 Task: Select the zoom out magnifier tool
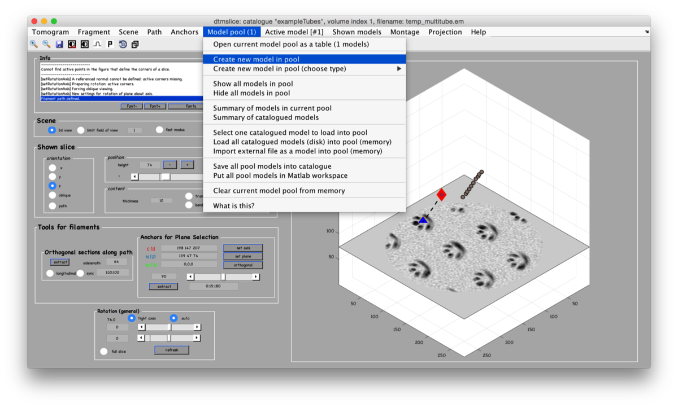pos(46,44)
